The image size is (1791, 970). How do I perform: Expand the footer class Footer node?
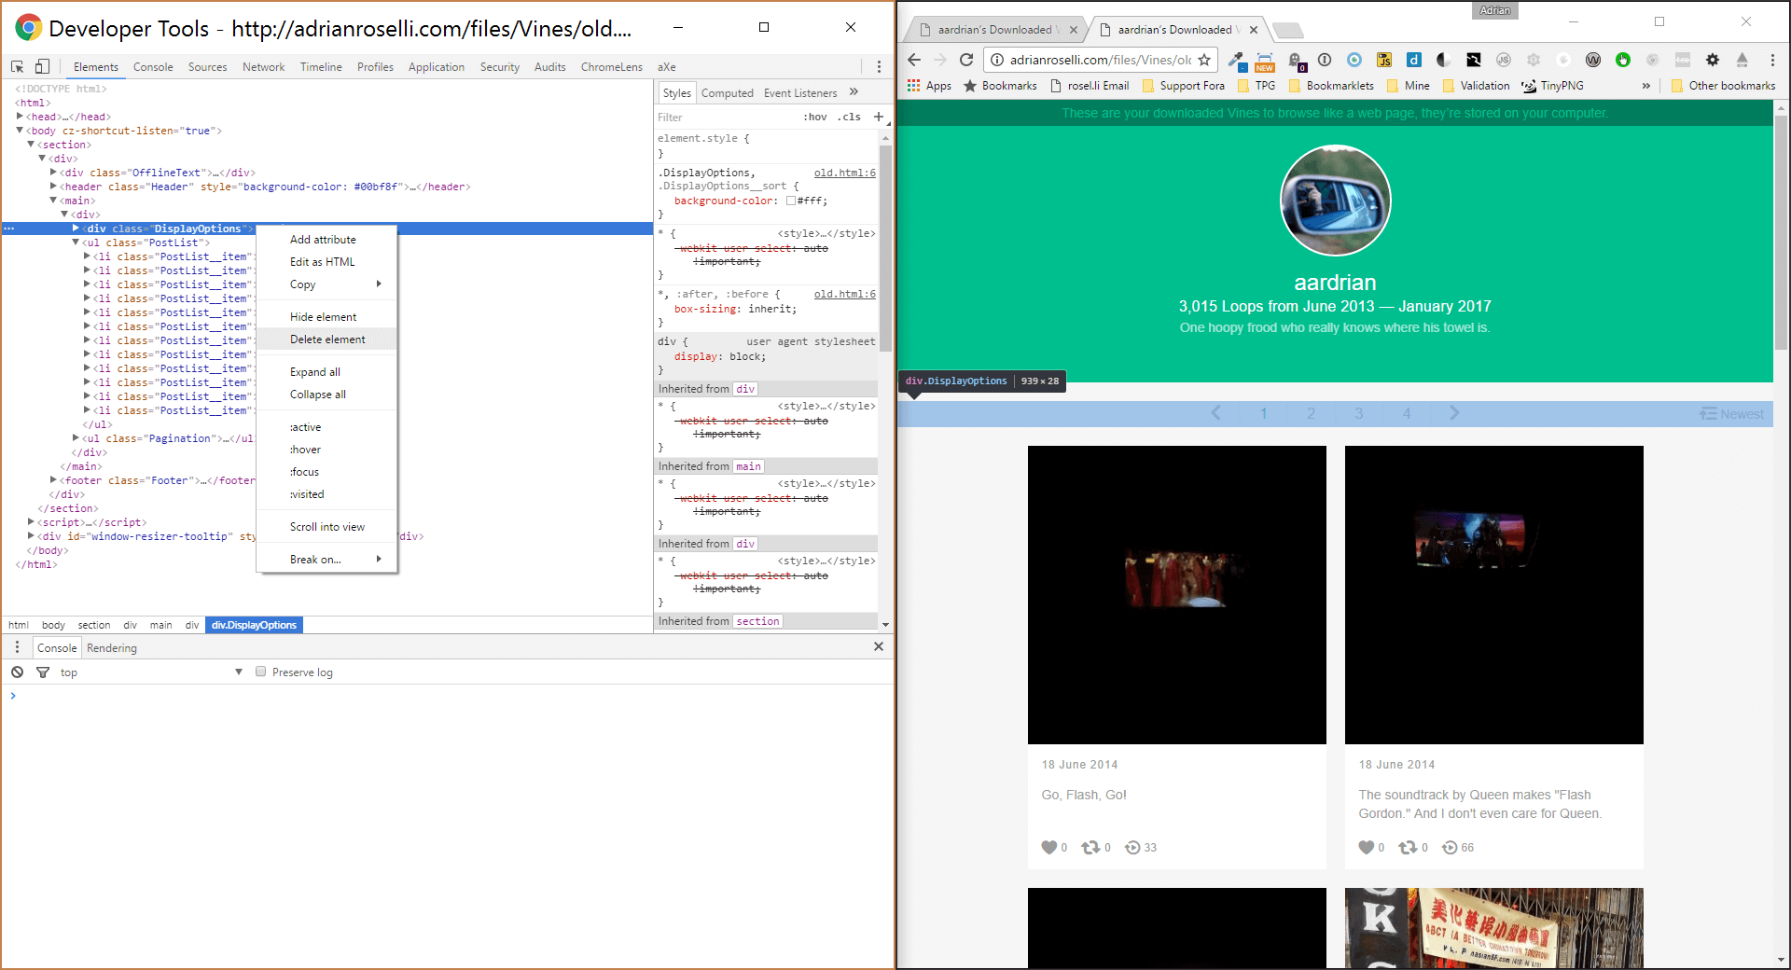[x=53, y=480]
